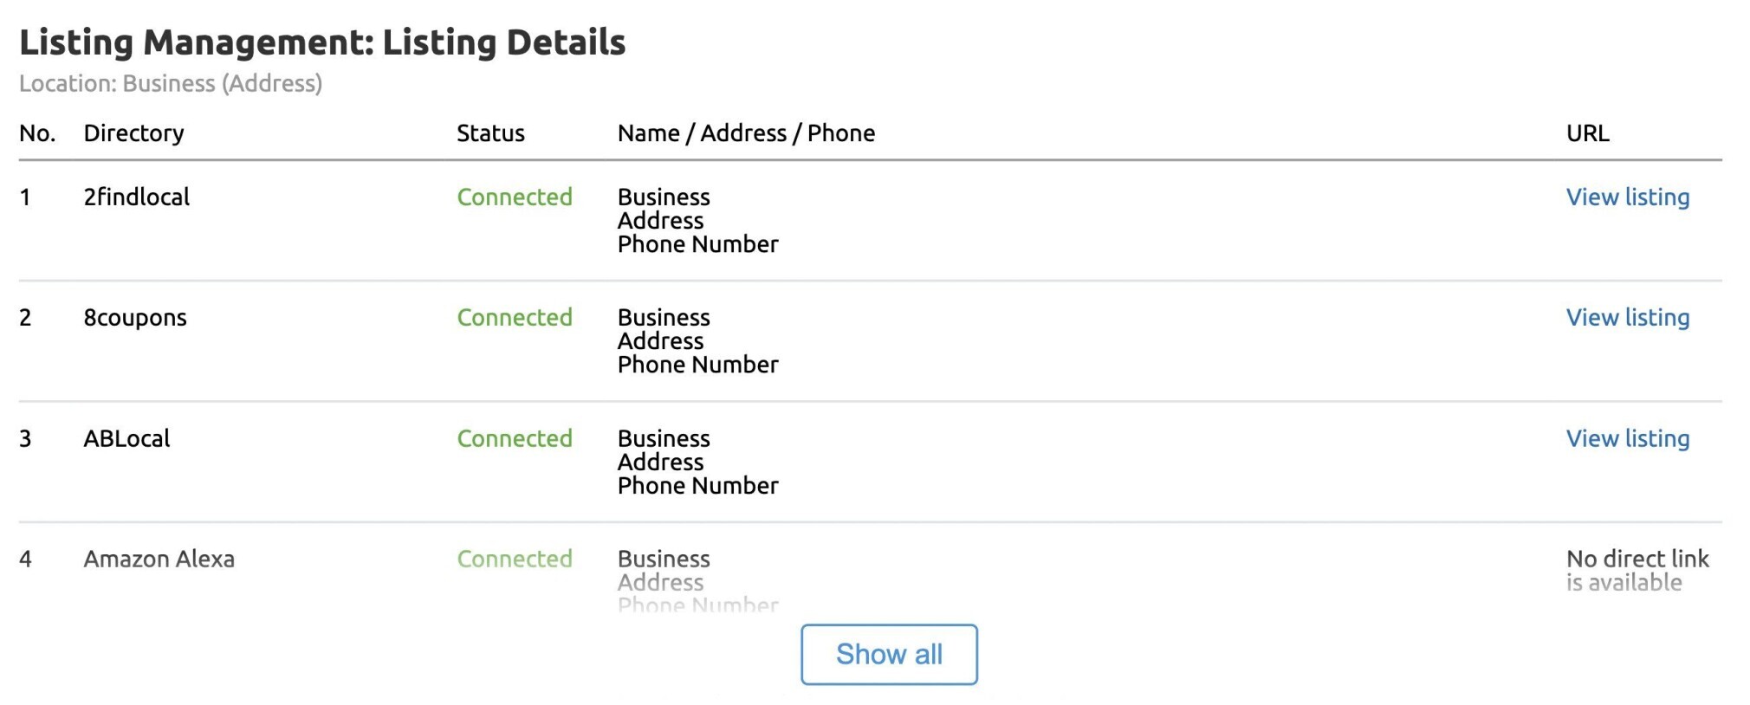The image size is (1750, 705).
Task: Click the Name / Address / Phone header
Action: pos(746,133)
